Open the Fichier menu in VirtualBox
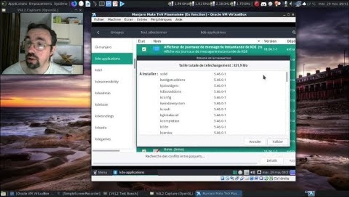Screen dimensions: 349x197 pyautogui.click(x=99, y=20)
